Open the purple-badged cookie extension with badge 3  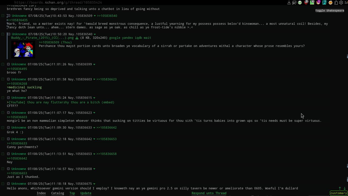318,3
